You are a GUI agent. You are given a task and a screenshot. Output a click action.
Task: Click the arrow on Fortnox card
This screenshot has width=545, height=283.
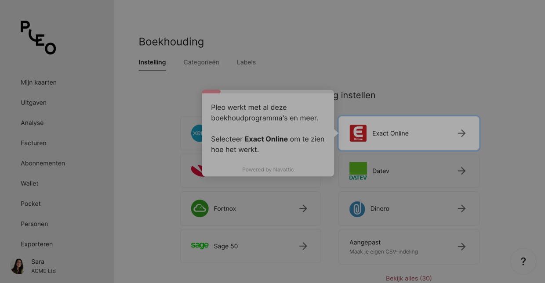(x=303, y=209)
